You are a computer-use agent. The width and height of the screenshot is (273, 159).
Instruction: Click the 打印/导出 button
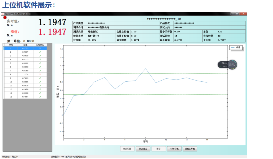174,149
